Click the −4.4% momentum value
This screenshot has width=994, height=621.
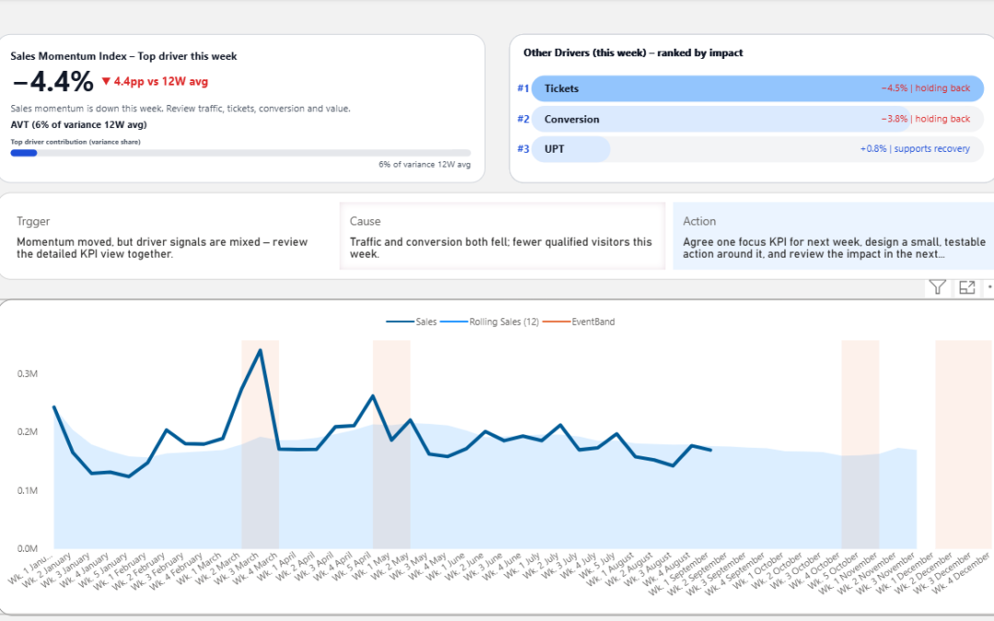(x=50, y=81)
